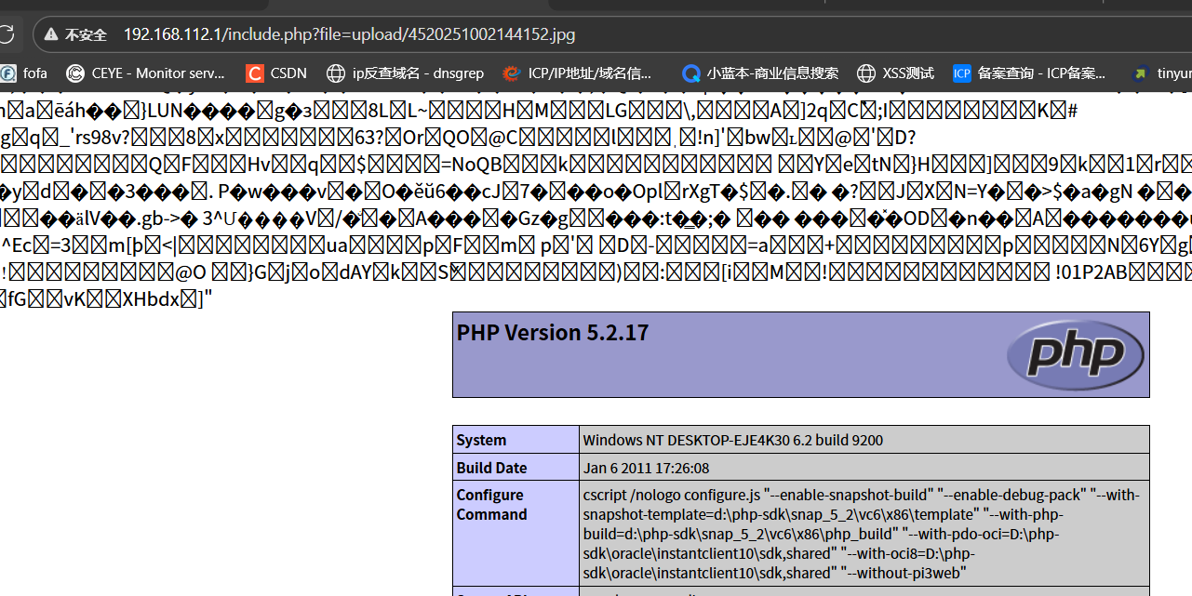Click the tinyur bookmark favicon

tap(1140, 73)
